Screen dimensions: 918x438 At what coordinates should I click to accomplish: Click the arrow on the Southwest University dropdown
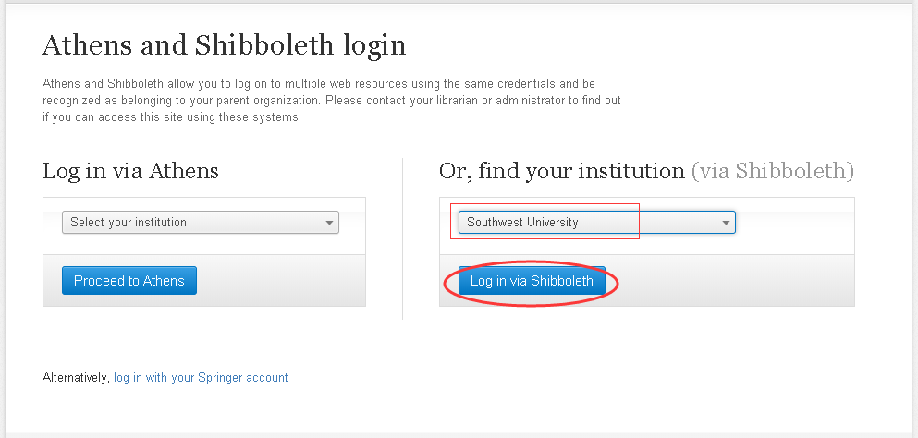[x=726, y=223]
